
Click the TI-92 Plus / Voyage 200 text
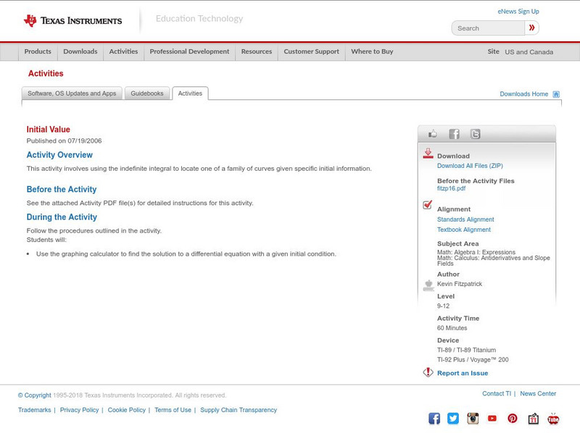tap(473, 359)
